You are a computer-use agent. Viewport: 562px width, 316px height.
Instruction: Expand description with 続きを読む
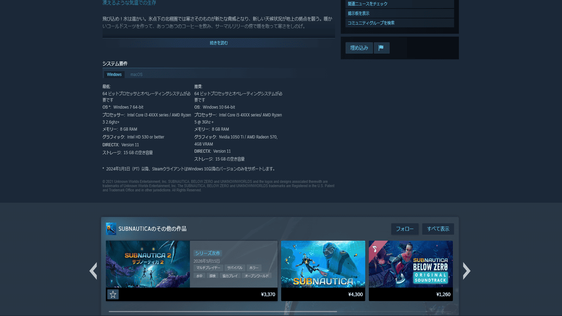[219, 43]
